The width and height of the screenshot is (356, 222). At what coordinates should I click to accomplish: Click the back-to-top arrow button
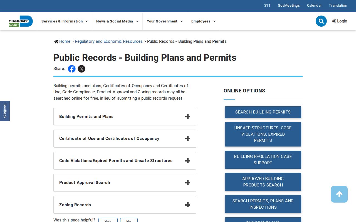pos(339,194)
